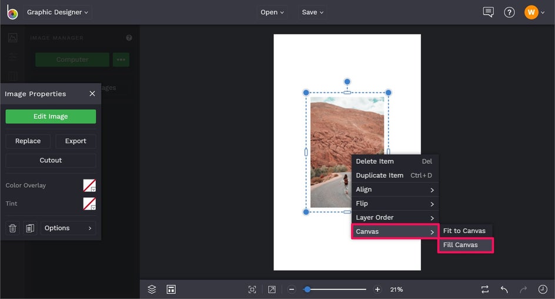The height and width of the screenshot is (299, 555).
Task: Click the Replace button
Action: point(28,141)
